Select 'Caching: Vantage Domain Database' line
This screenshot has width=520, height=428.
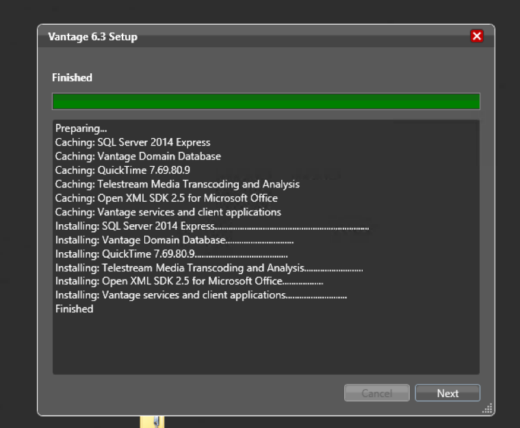coord(138,157)
